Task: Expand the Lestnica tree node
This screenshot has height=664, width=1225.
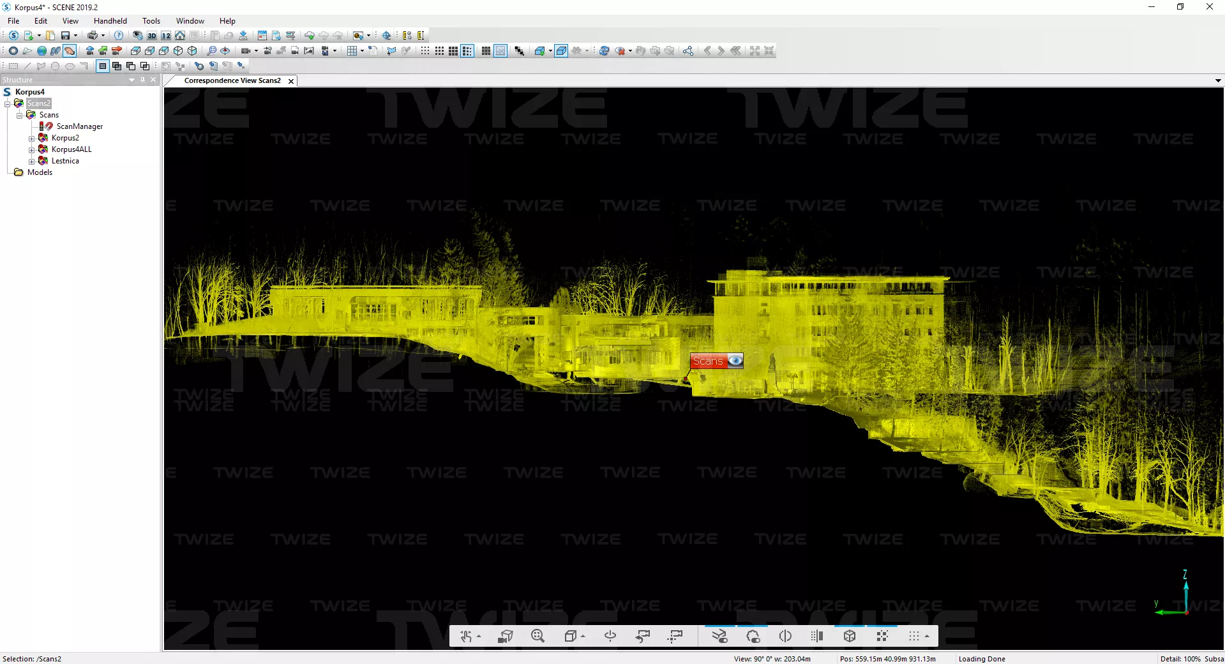Action: click(31, 161)
